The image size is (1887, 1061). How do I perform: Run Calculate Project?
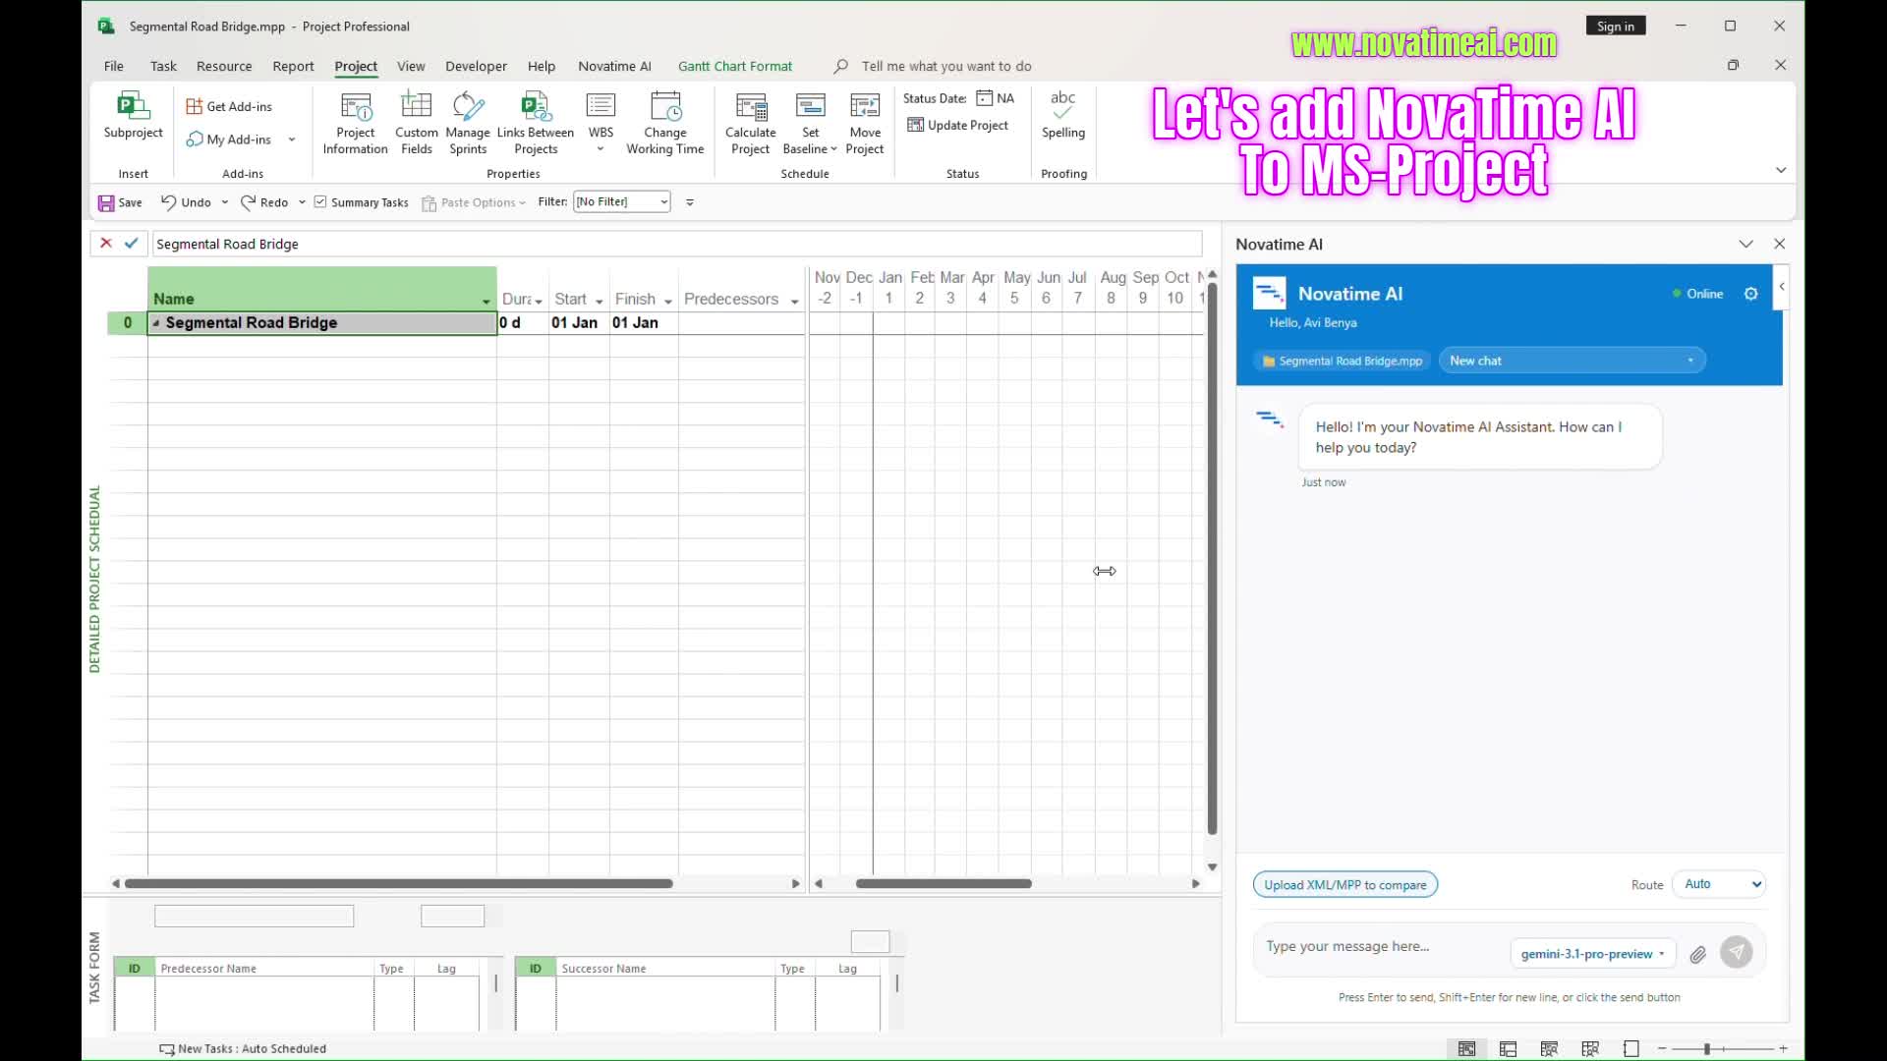(x=751, y=123)
